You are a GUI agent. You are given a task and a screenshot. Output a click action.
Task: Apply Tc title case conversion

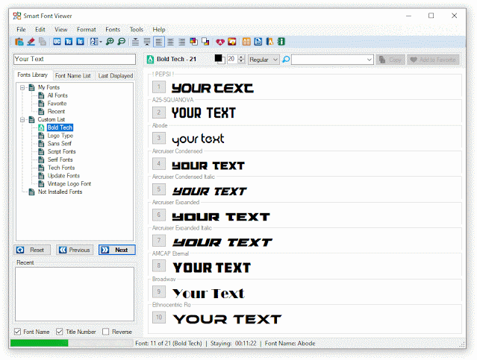click(69, 42)
